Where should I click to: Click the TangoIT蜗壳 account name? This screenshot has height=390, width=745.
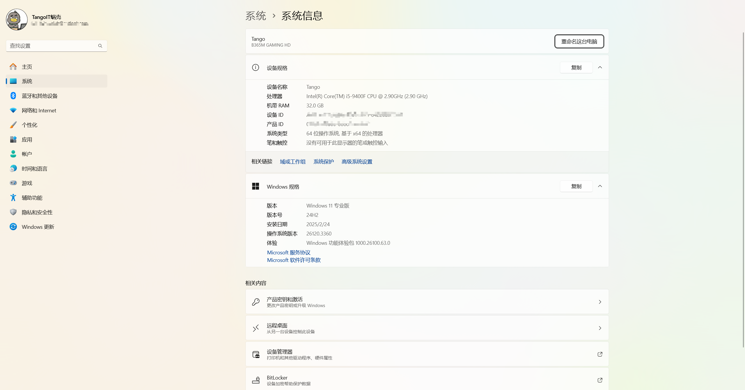47,17
